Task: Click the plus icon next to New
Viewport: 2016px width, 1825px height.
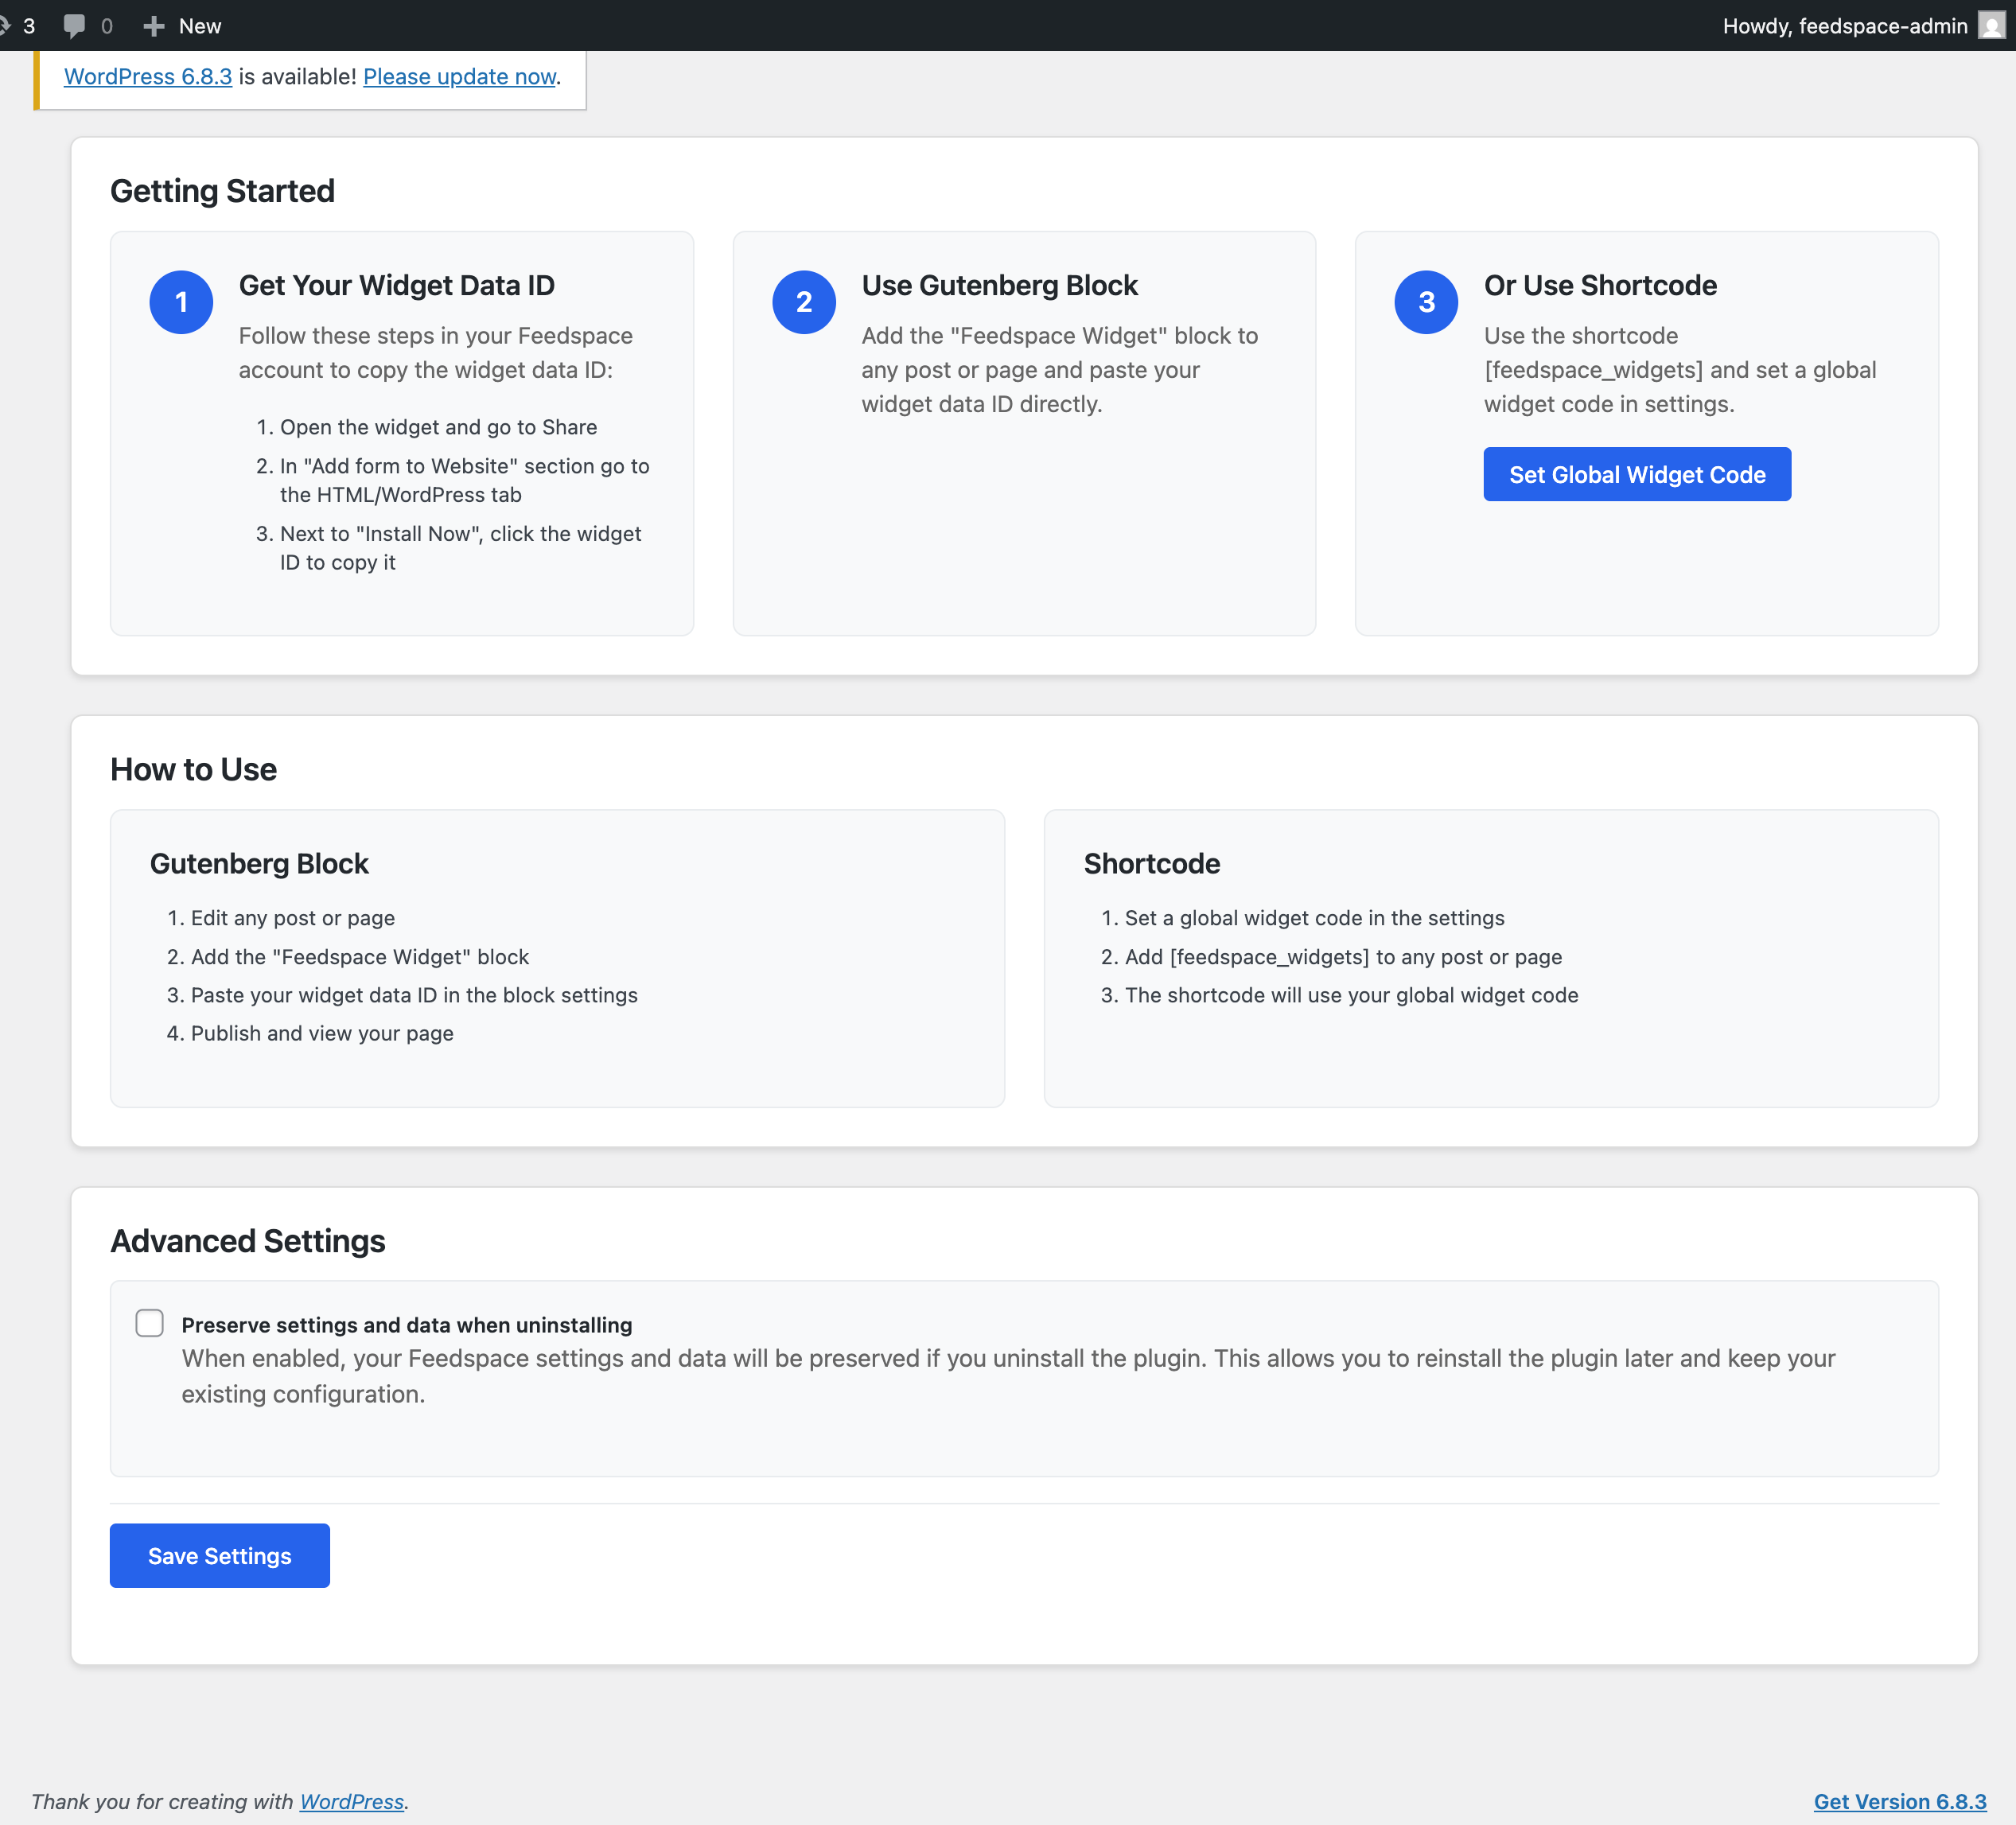Action: [153, 26]
